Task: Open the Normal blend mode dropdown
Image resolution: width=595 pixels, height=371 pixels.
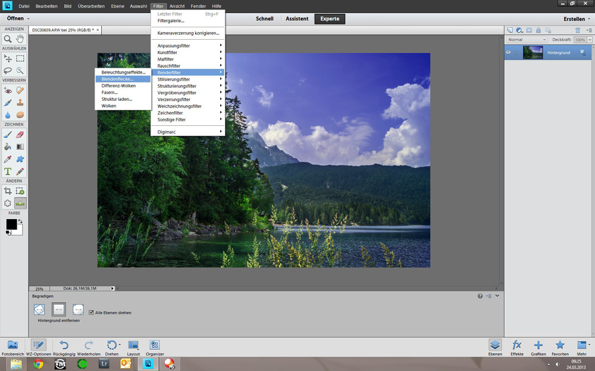Action: (x=526, y=40)
